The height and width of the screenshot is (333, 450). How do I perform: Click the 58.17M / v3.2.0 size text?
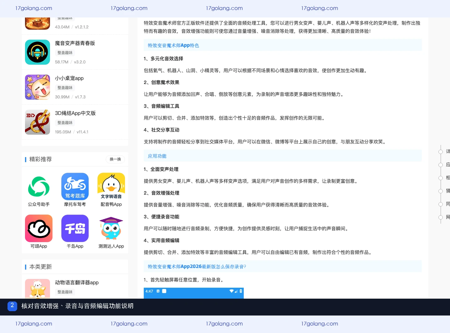pos(70,62)
